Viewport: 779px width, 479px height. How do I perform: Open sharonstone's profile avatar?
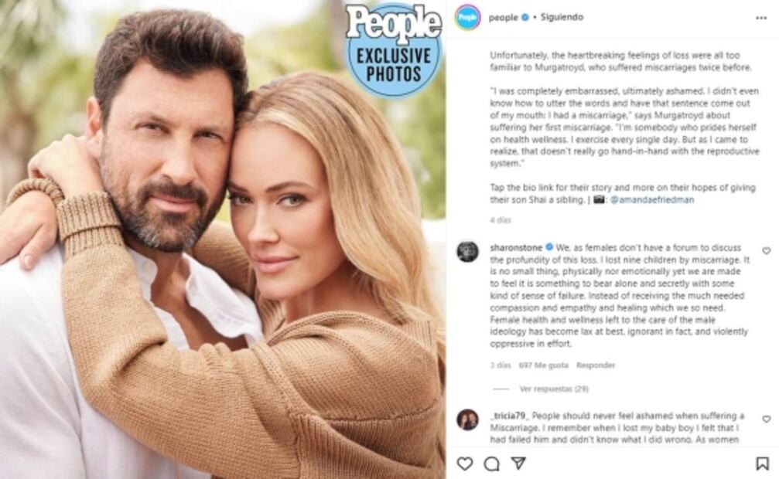(467, 252)
